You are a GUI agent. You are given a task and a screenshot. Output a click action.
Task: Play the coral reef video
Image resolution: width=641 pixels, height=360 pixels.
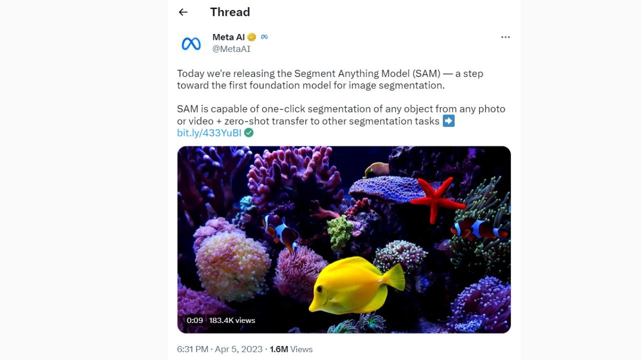coord(344,239)
